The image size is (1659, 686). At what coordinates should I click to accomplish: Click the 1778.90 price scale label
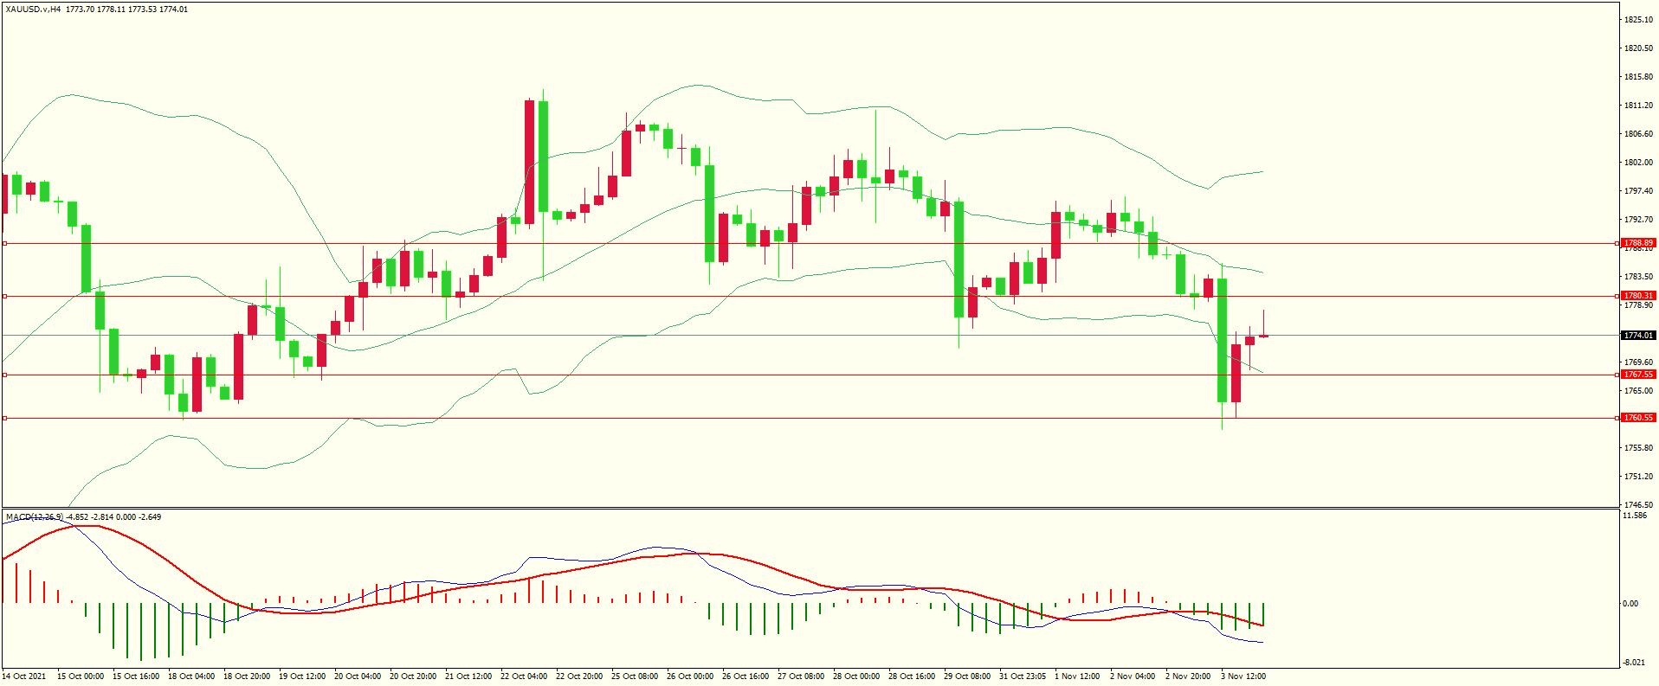pos(1638,305)
